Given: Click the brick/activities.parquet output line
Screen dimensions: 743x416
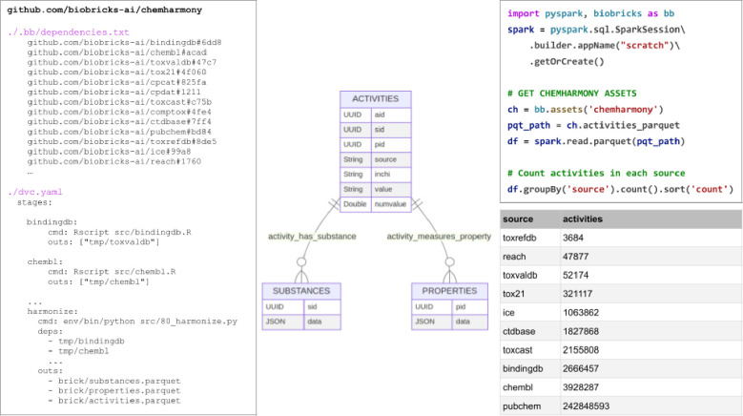Looking at the screenshot, I should tap(114, 401).
